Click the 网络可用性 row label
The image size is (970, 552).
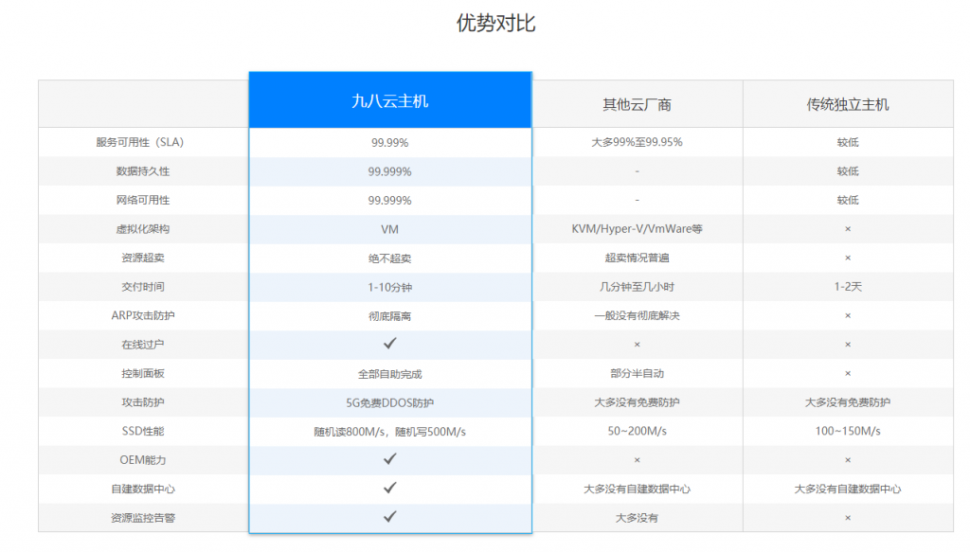(x=143, y=201)
